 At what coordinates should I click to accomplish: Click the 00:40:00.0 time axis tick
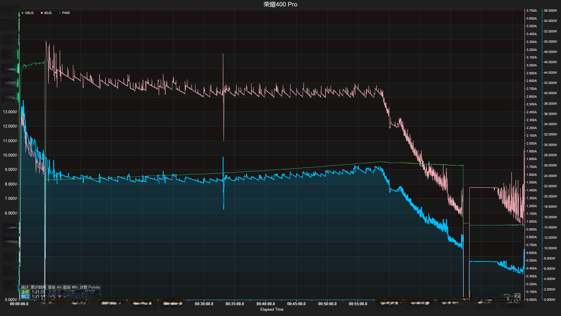(x=266, y=304)
